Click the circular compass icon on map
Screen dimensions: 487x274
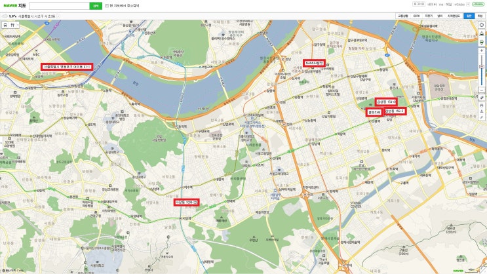coord(482,24)
